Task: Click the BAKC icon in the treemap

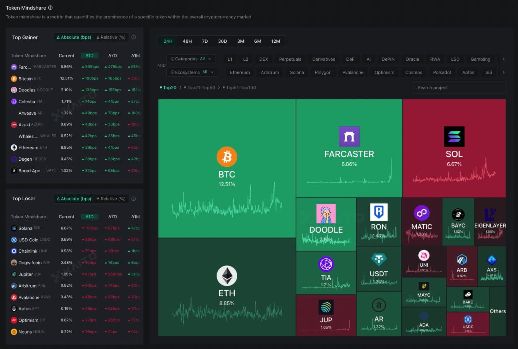Action: coord(468,295)
